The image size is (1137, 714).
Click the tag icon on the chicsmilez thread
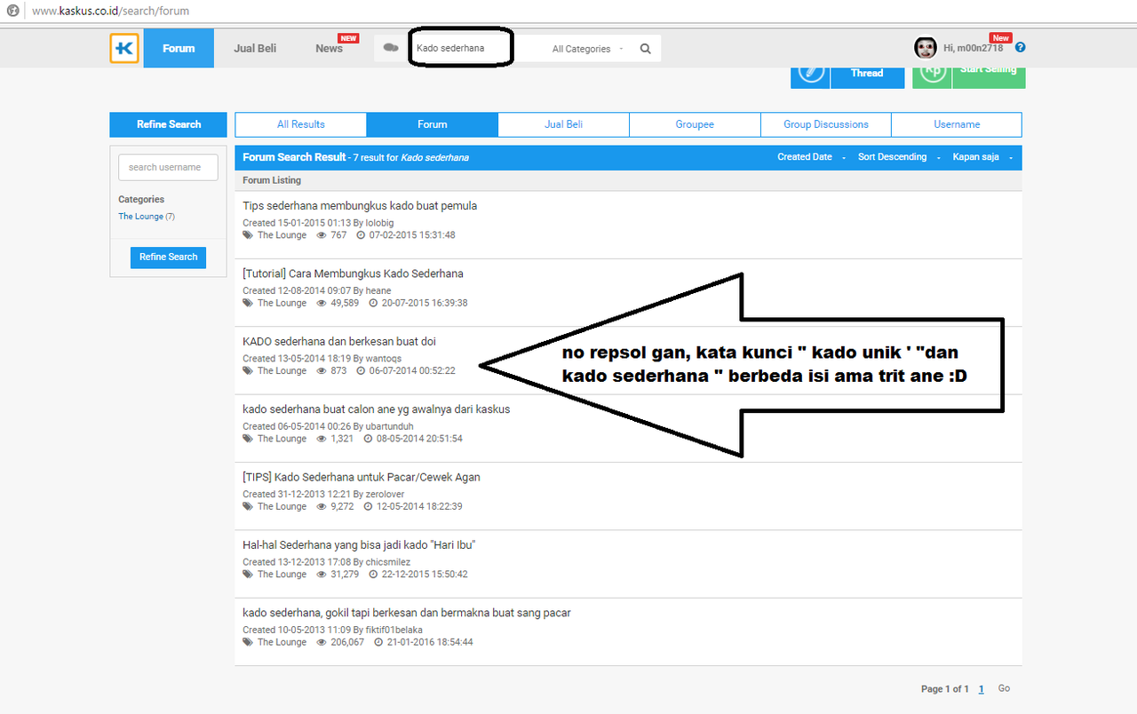[248, 575]
